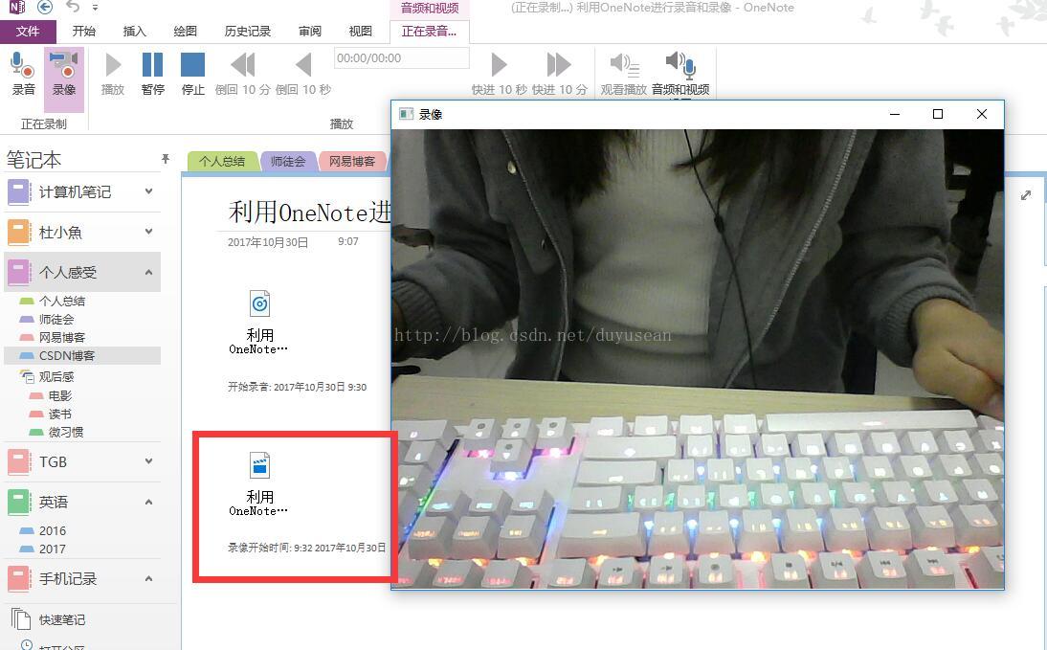Expand the TGB notebook chevron
Image resolution: width=1047 pixels, height=650 pixels.
148,461
